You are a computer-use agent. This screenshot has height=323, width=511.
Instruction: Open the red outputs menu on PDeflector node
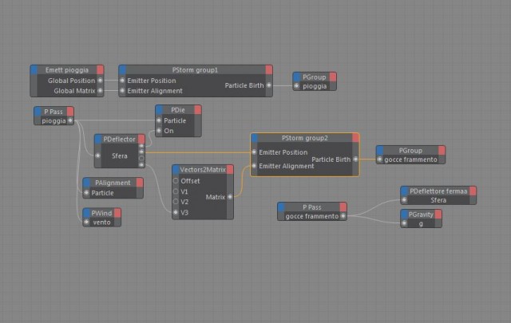pos(141,139)
